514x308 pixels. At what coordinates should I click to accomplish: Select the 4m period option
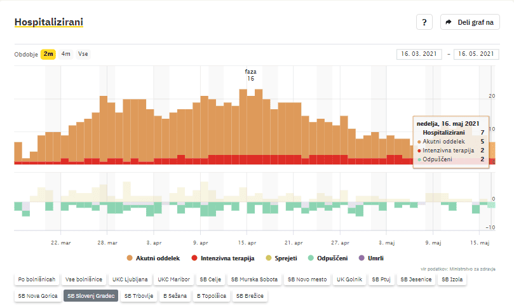pyautogui.click(x=66, y=54)
